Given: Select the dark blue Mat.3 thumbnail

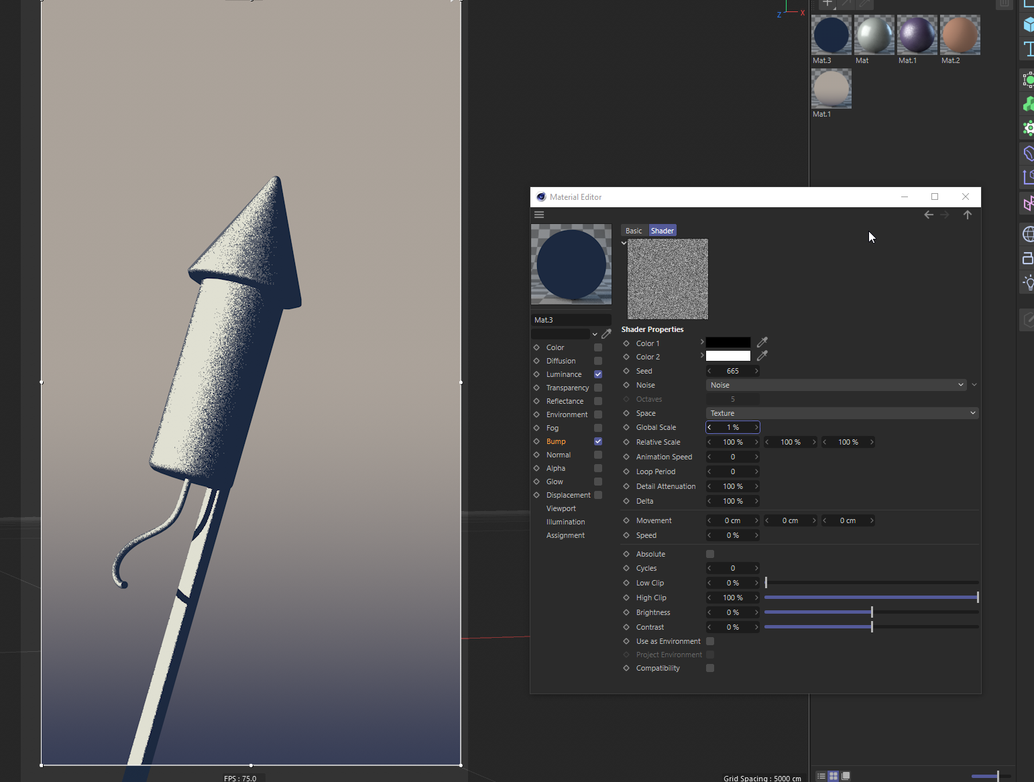Looking at the screenshot, I should (x=831, y=35).
